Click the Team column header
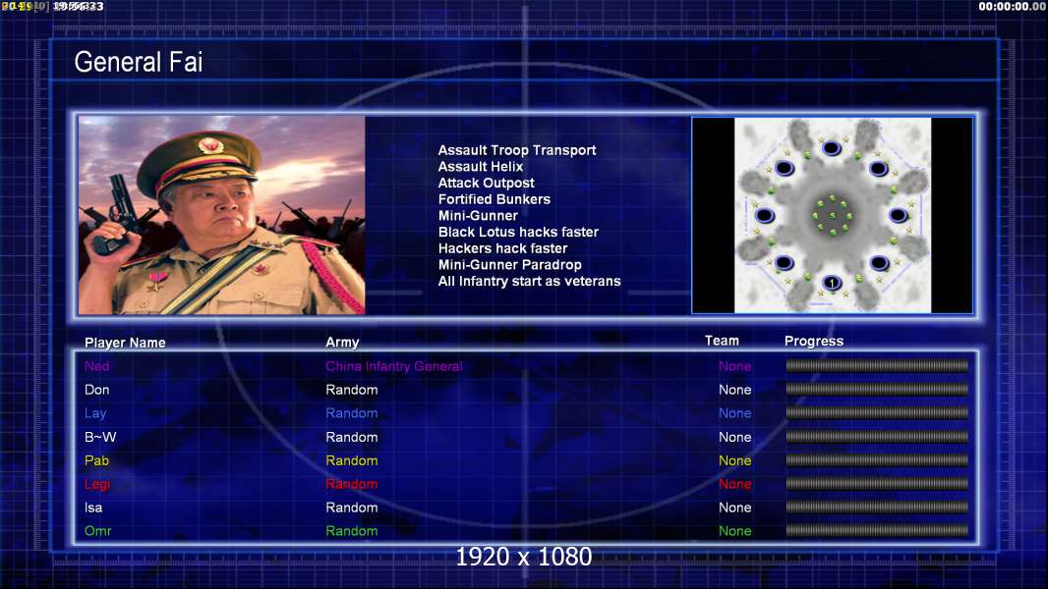Viewport: 1048px width, 589px height. click(x=722, y=341)
